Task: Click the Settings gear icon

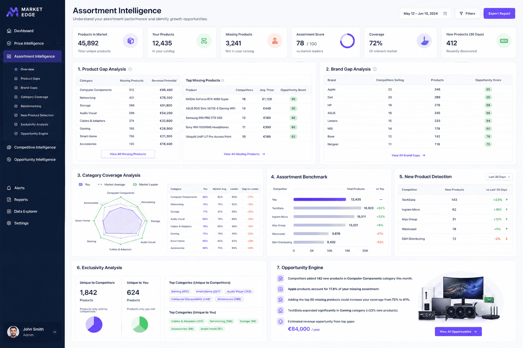Action: [x=9, y=223]
